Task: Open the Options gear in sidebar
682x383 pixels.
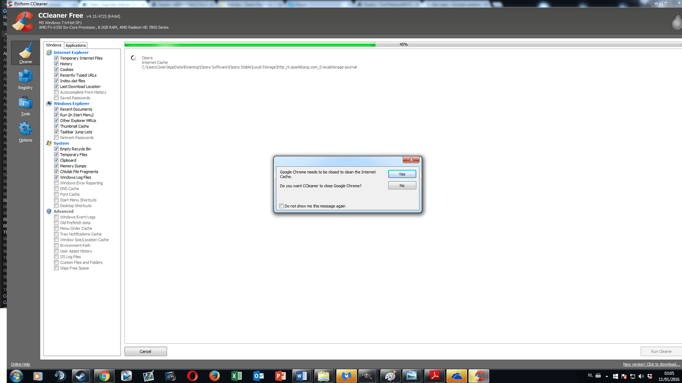Action: click(25, 132)
